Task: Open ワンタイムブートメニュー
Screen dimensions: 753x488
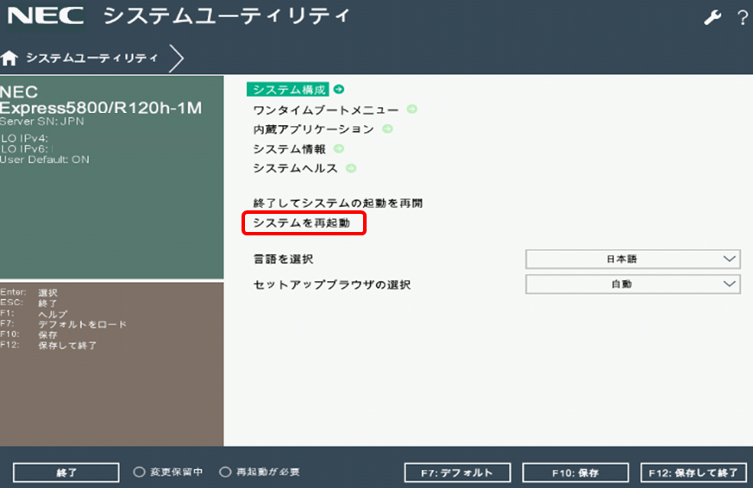Action: (x=325, y=109)
